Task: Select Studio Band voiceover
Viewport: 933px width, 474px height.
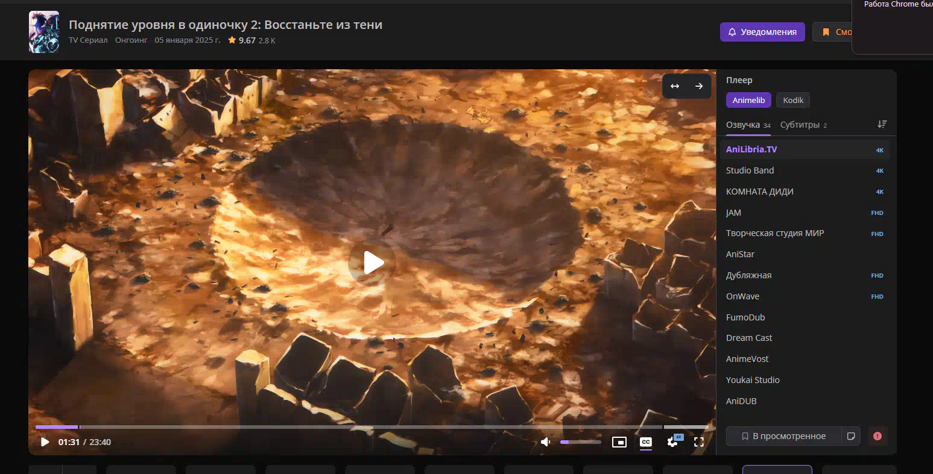Action: 805,170
